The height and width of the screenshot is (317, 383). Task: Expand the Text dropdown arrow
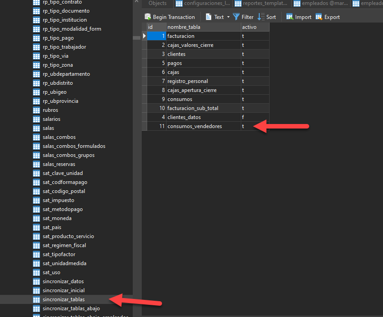point(228,17)
